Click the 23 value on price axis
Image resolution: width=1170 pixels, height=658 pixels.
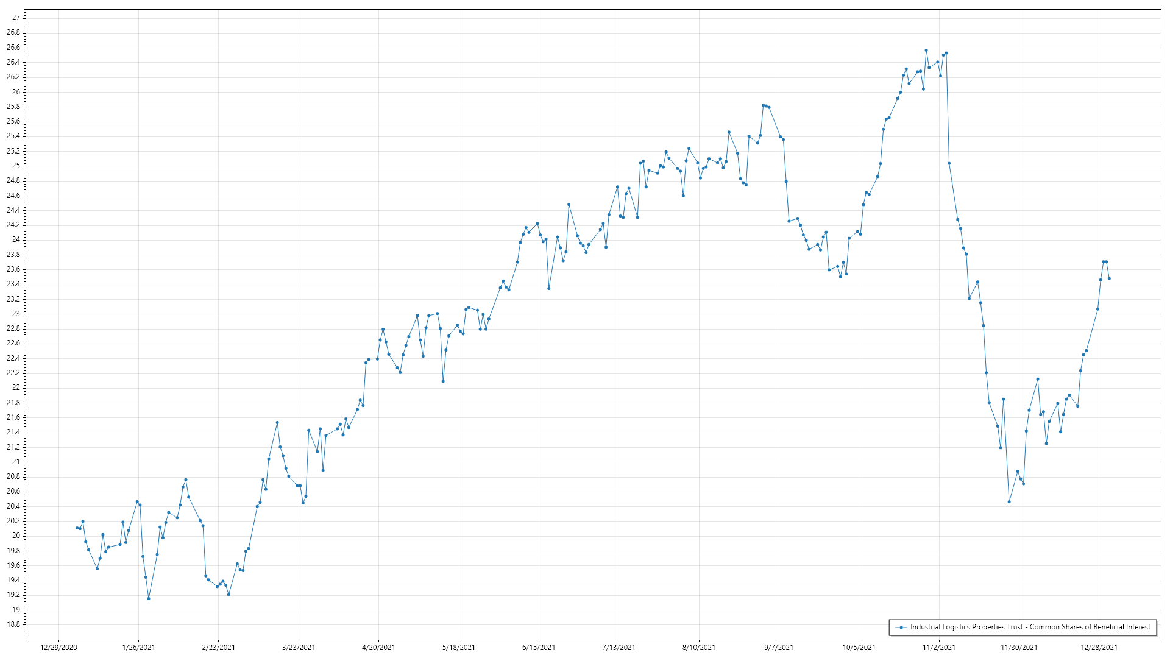[x=16, y=314]
